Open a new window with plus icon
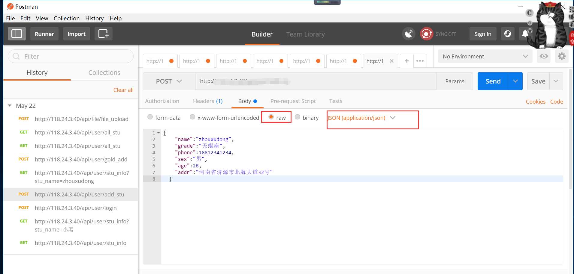The image size is (574, 274). 104,34
